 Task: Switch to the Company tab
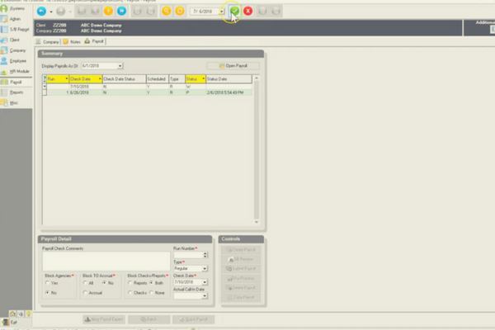tap(47, 42)
